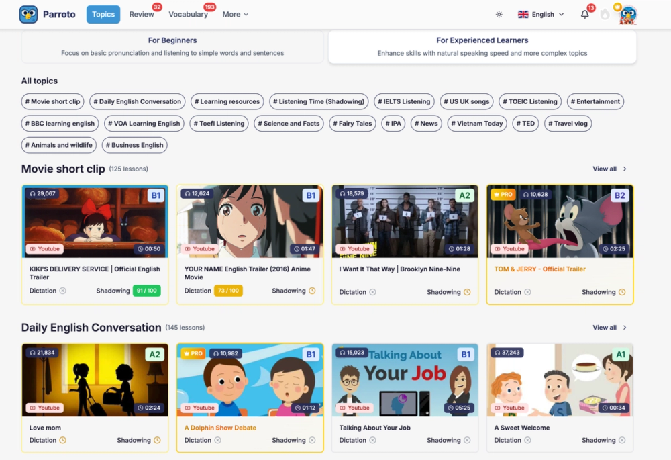Open the notification bell

(x=584, y=13)
